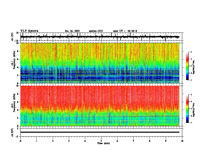Click time axis tick label "3"

click(69, 141)
